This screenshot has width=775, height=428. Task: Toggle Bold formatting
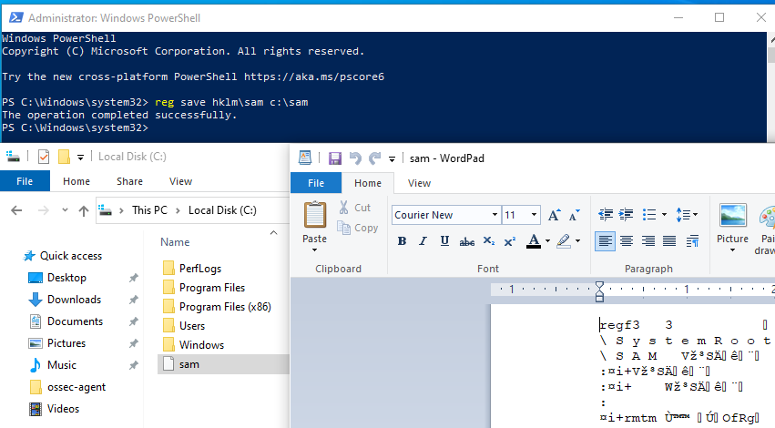[x=402, y=241]
